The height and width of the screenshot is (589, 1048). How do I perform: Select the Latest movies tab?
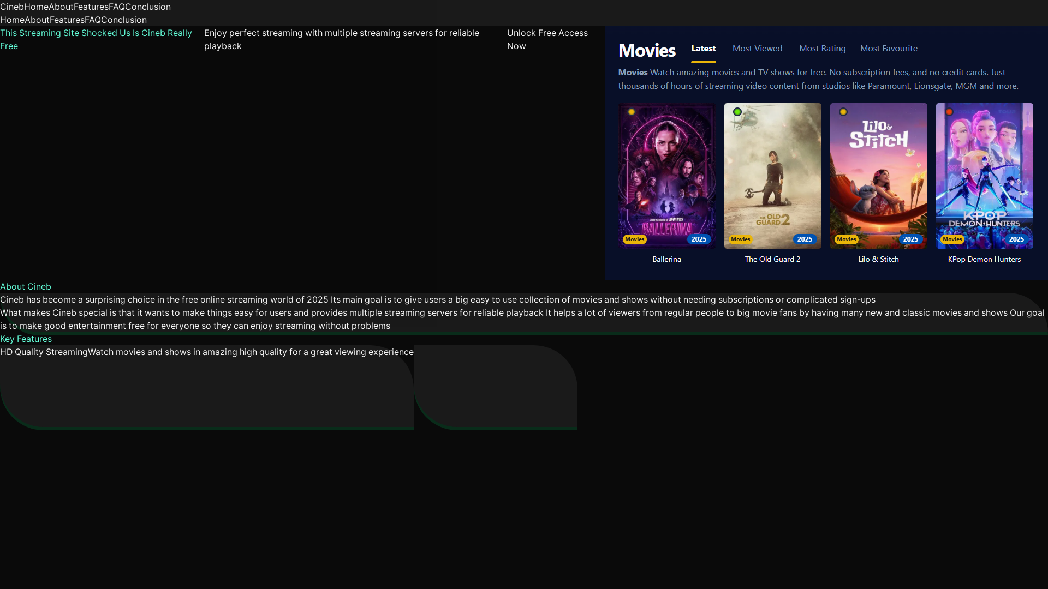(x=704, y=49)
